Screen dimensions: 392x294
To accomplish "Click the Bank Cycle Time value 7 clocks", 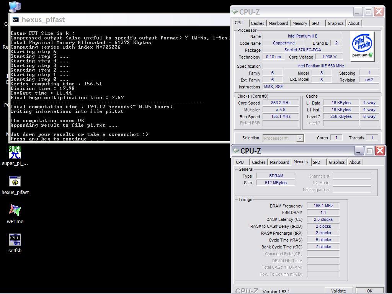I will point(323,247).
